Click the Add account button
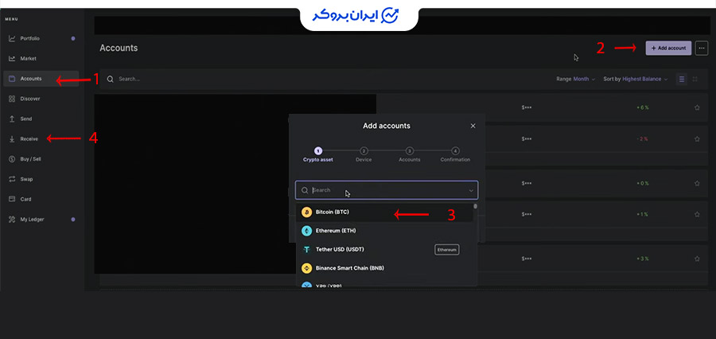This screenshot has height=339, width=716. [668, 48]
